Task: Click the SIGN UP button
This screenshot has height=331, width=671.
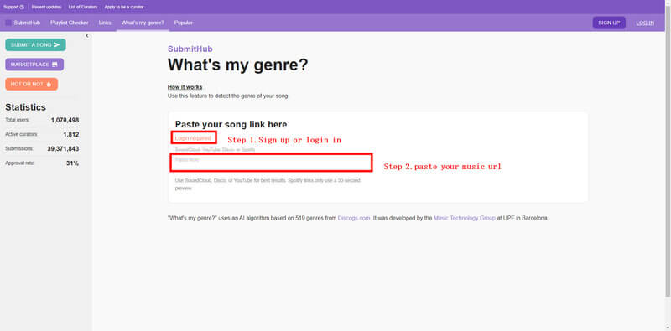Action: [x=609, y=23]
